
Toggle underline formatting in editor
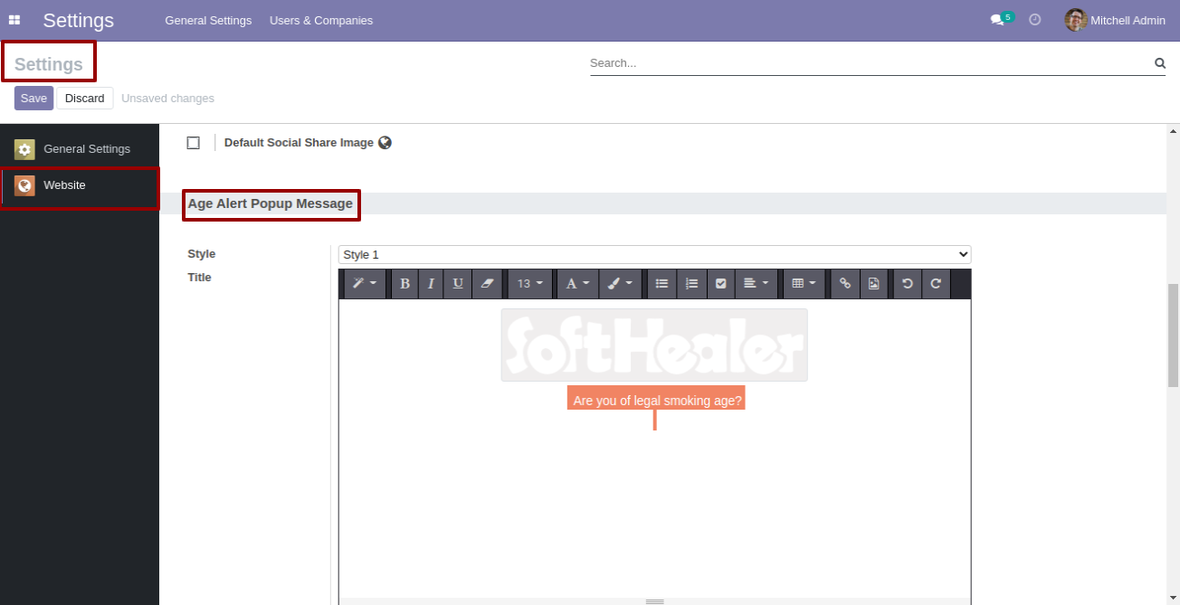click(x=458, y=284)
